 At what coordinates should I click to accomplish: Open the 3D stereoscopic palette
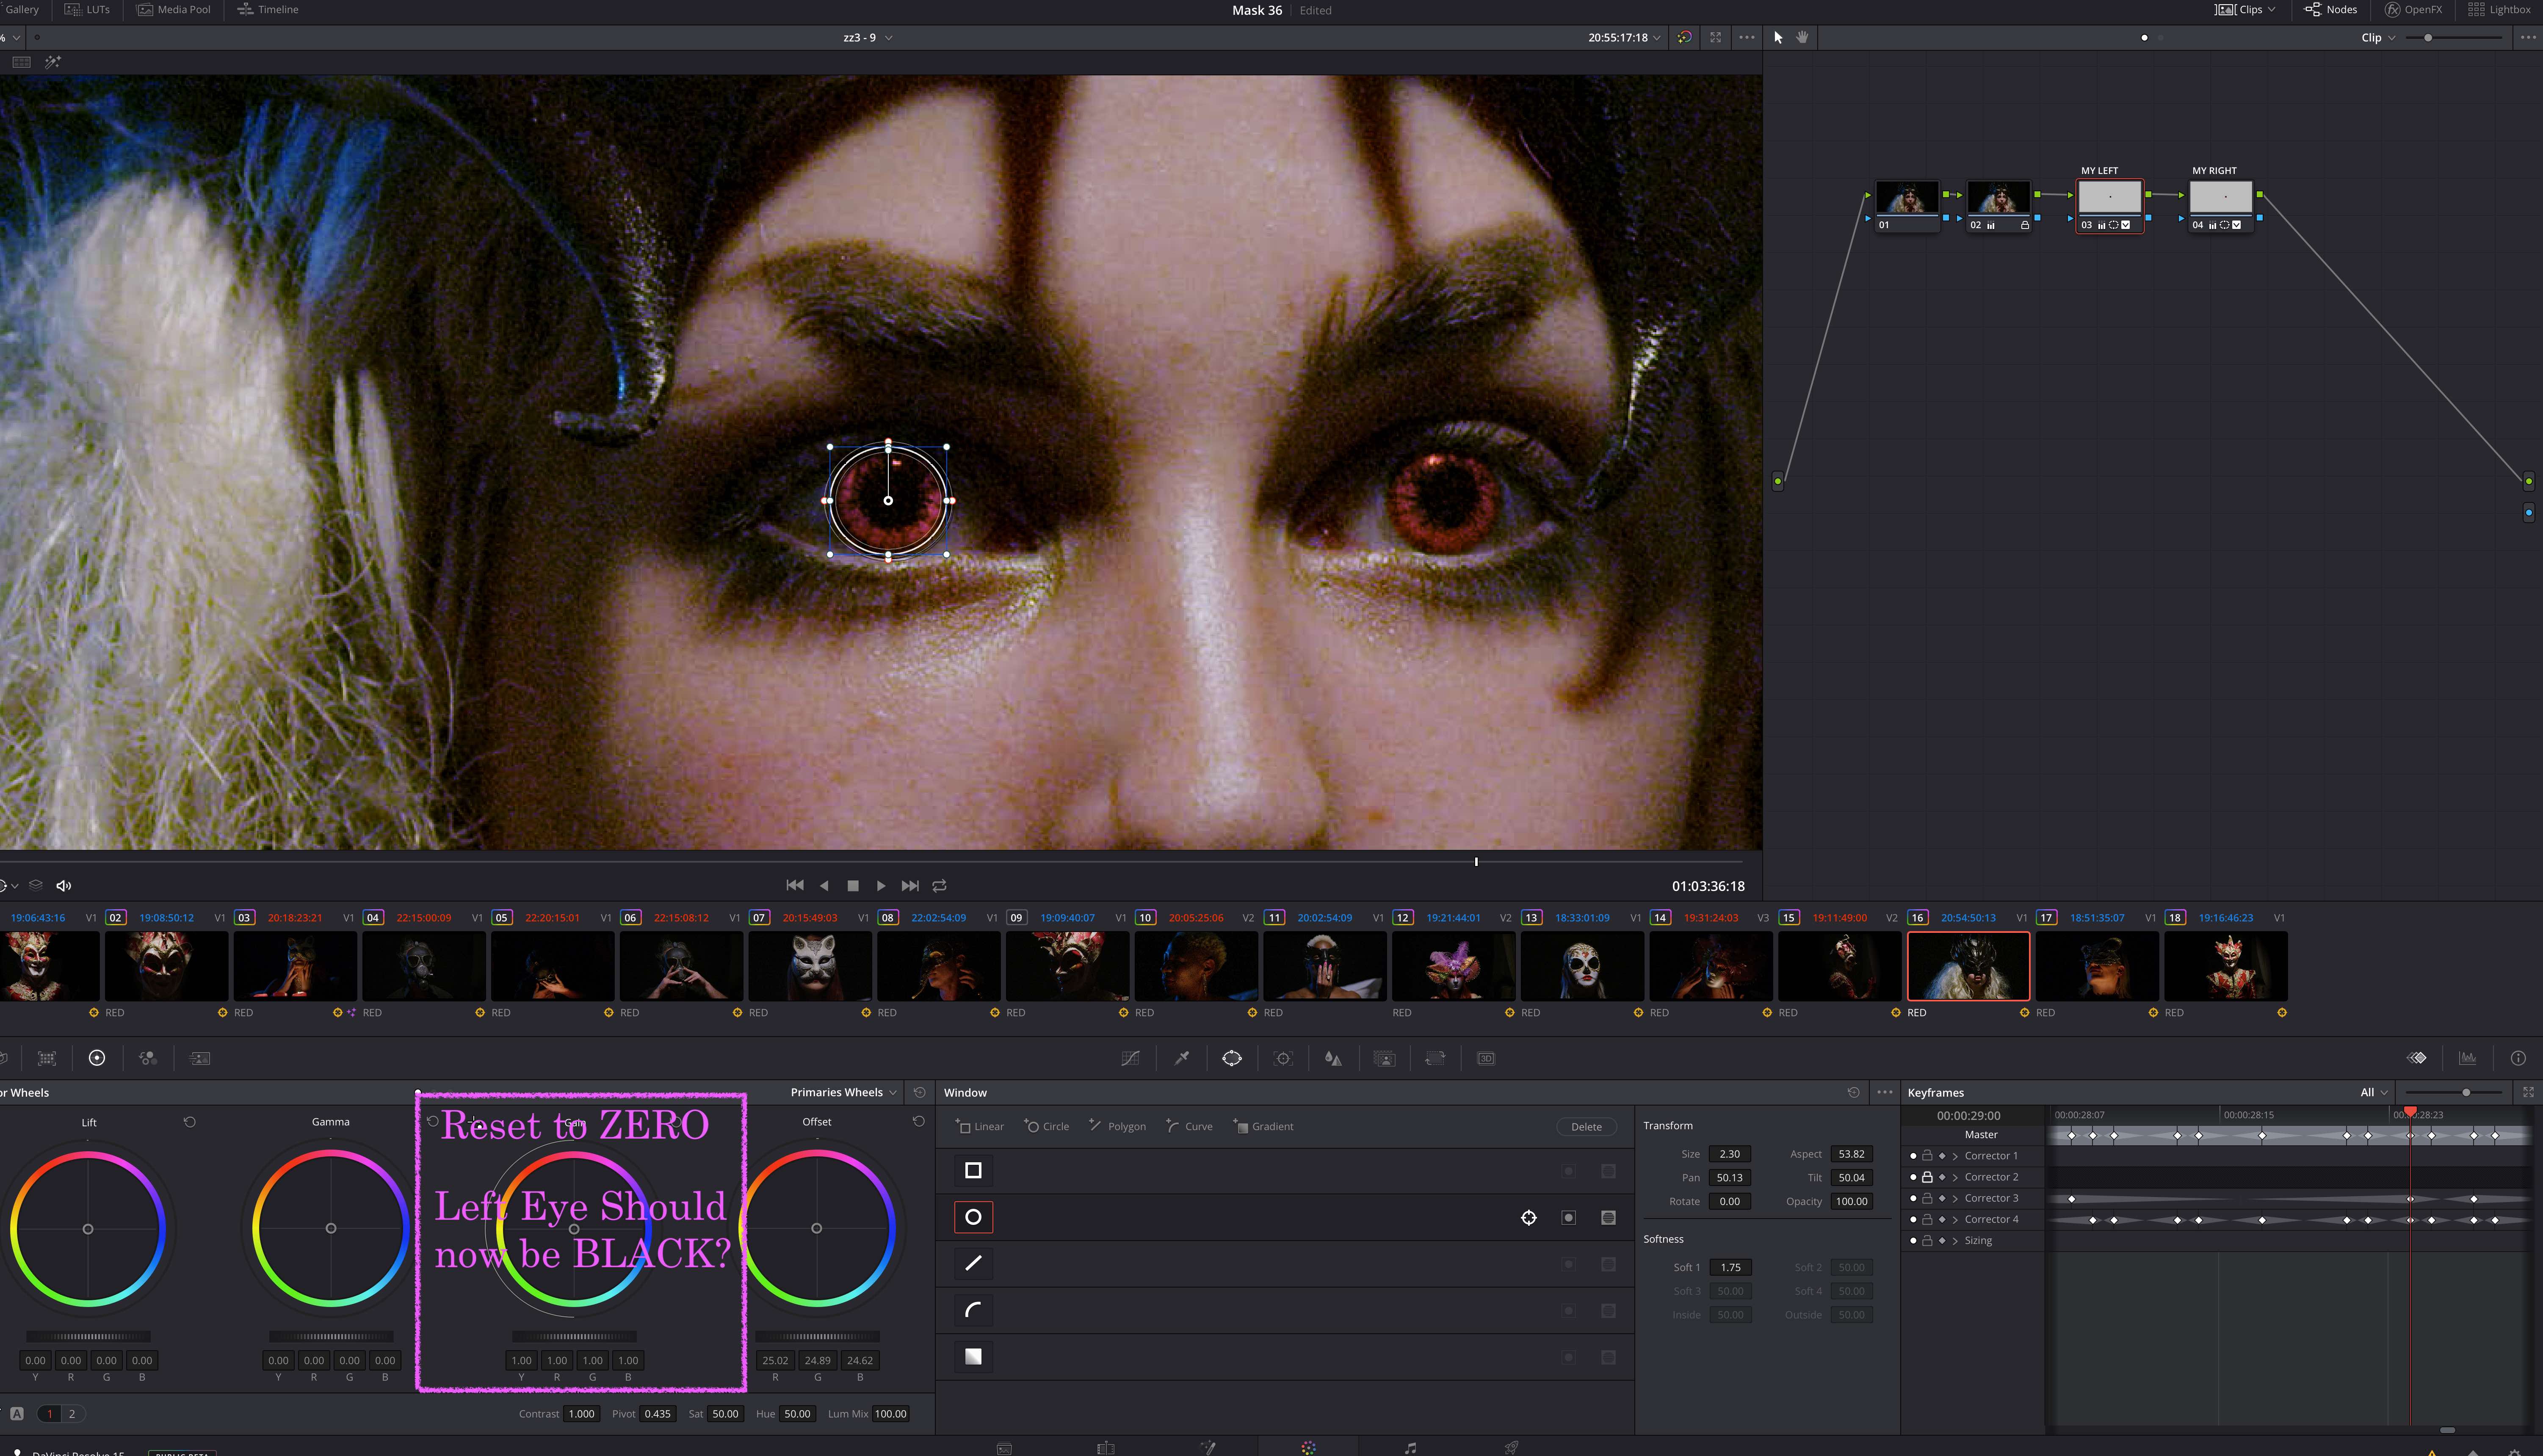1487,1058
